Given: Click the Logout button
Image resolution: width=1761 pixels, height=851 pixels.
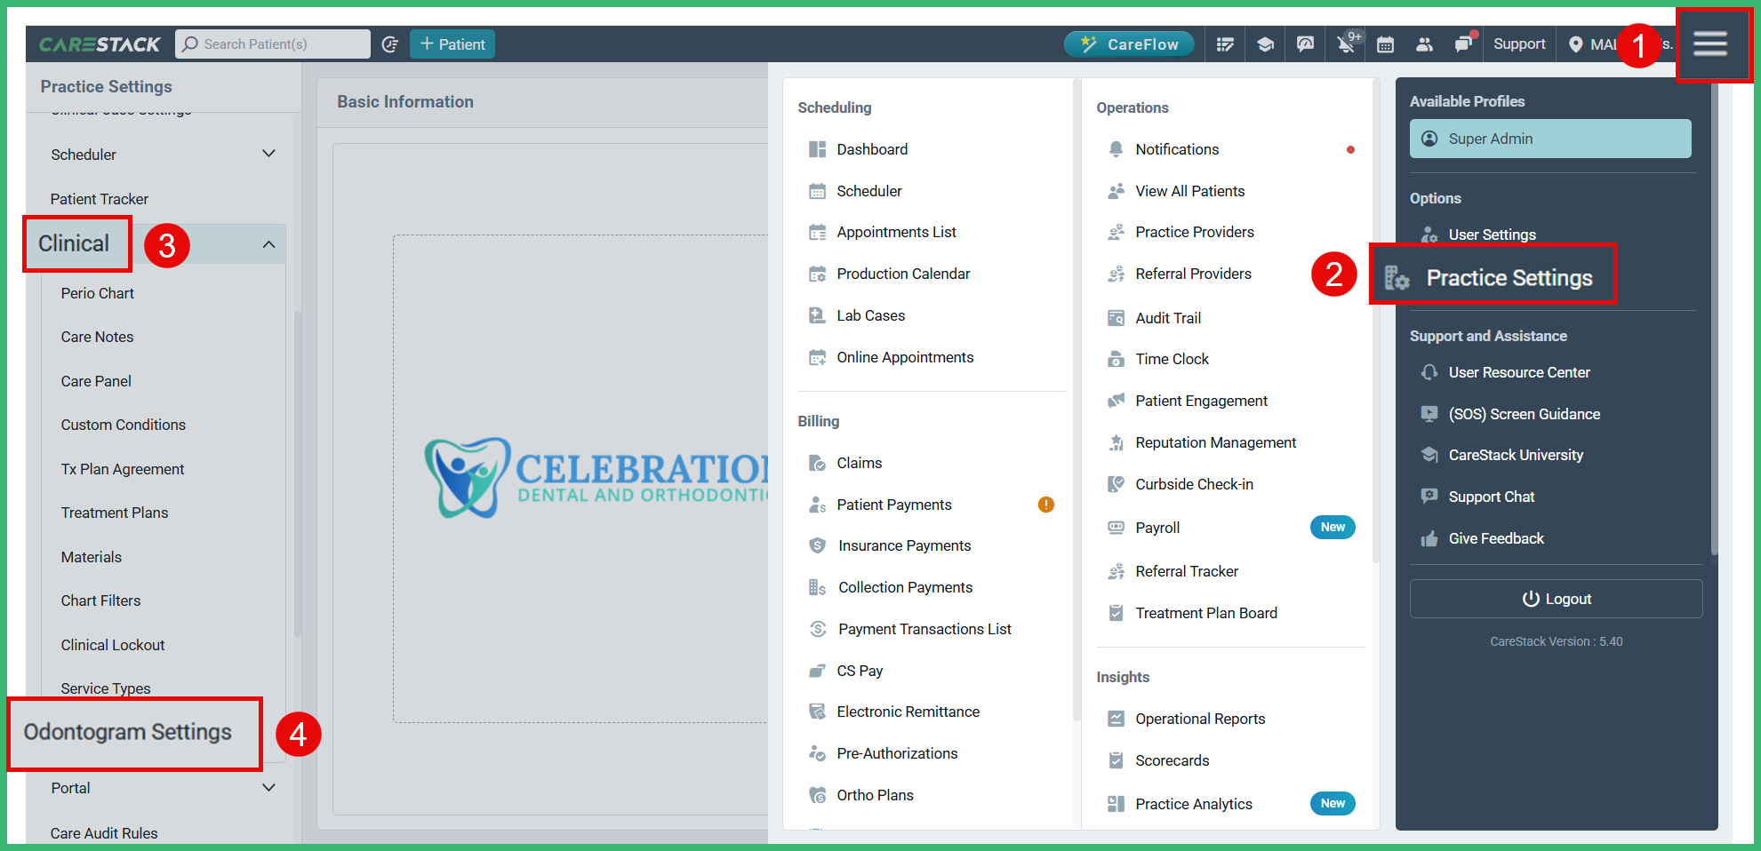Looking at the screenshot, I should (x=1555, y=598).
